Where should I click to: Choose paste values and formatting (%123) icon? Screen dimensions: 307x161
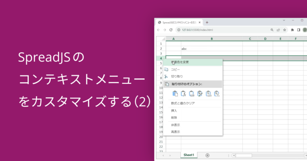208,93
